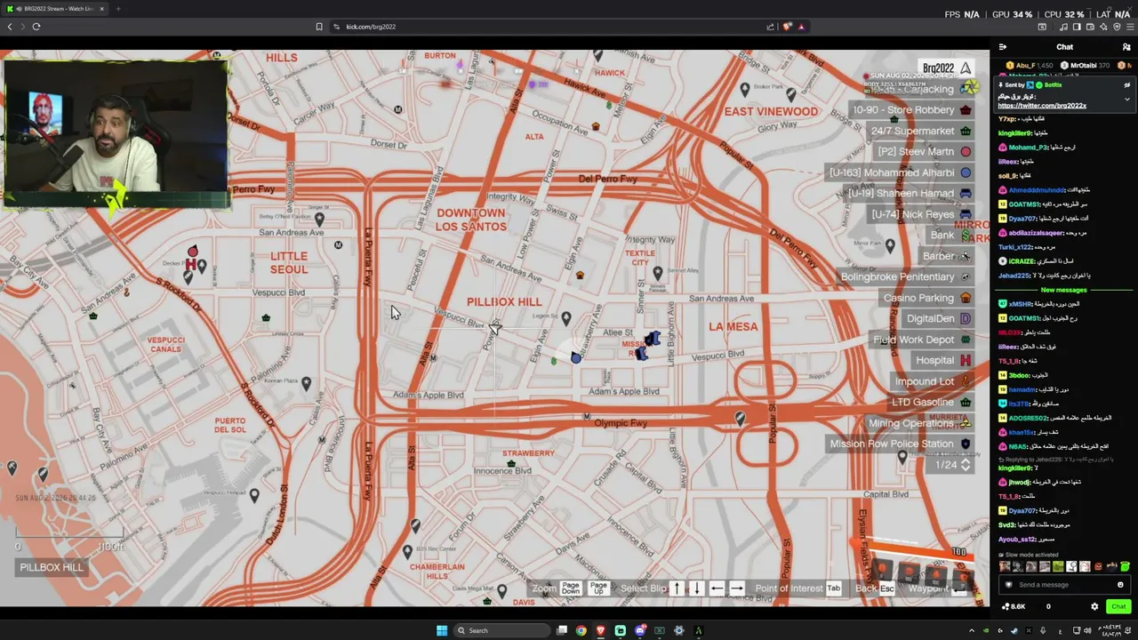1138x640 pixels.
Task: Open Brave Shields icon in address bar
Action: click(x=787, y=27)
